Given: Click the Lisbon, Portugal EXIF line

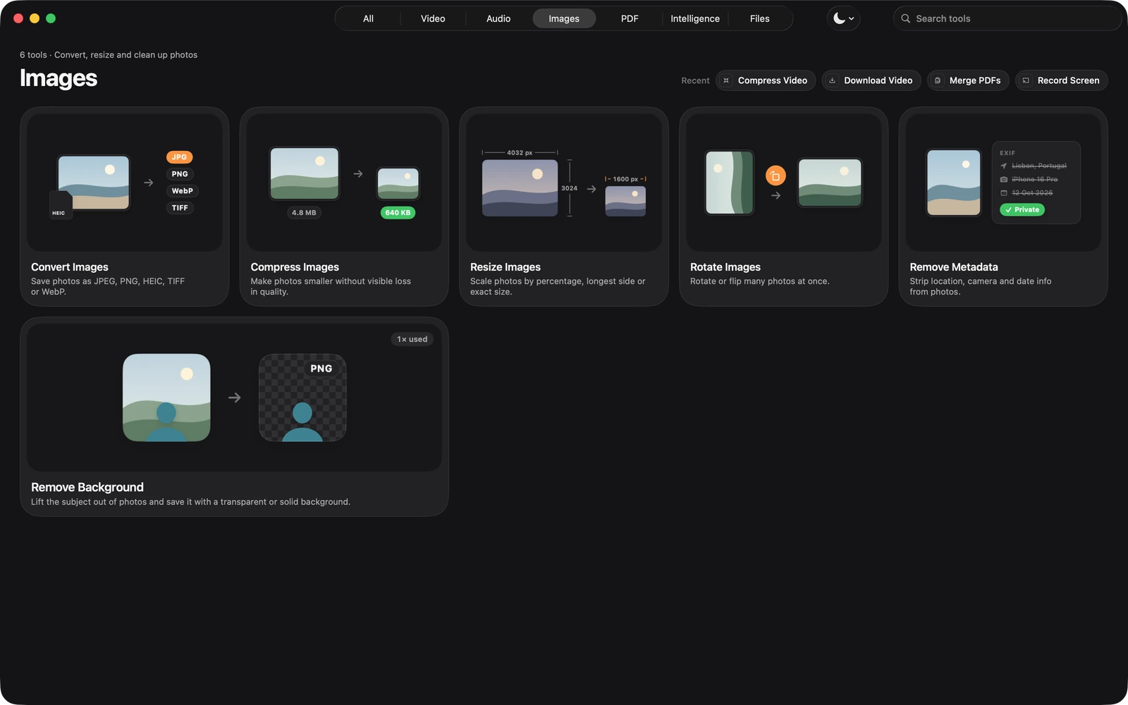Looking at the screenshot, I should (x=1034, y=166).
